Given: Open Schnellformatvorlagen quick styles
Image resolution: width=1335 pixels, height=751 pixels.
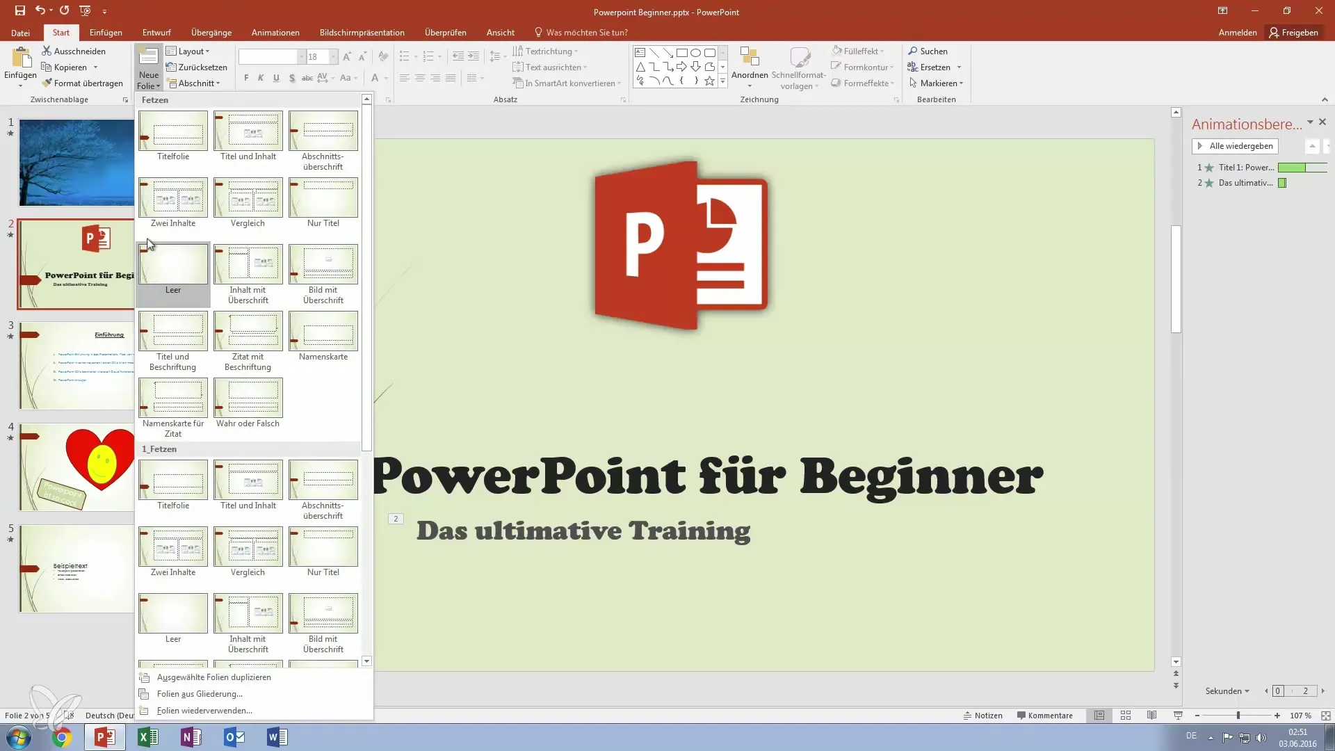Looking at the screenshot, I should (799, 67).
